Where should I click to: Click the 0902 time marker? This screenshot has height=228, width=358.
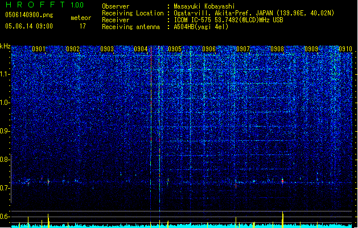click(73, 49)
